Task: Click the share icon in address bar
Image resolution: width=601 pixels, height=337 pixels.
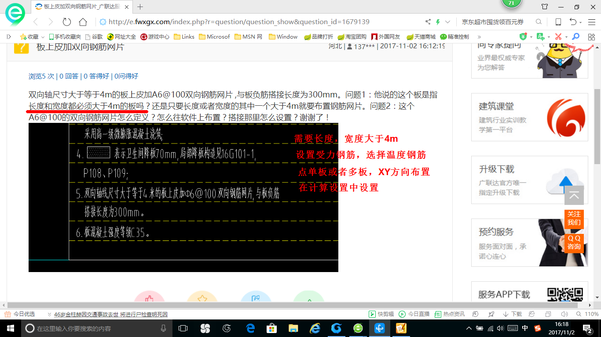Action: pos(428,22)
